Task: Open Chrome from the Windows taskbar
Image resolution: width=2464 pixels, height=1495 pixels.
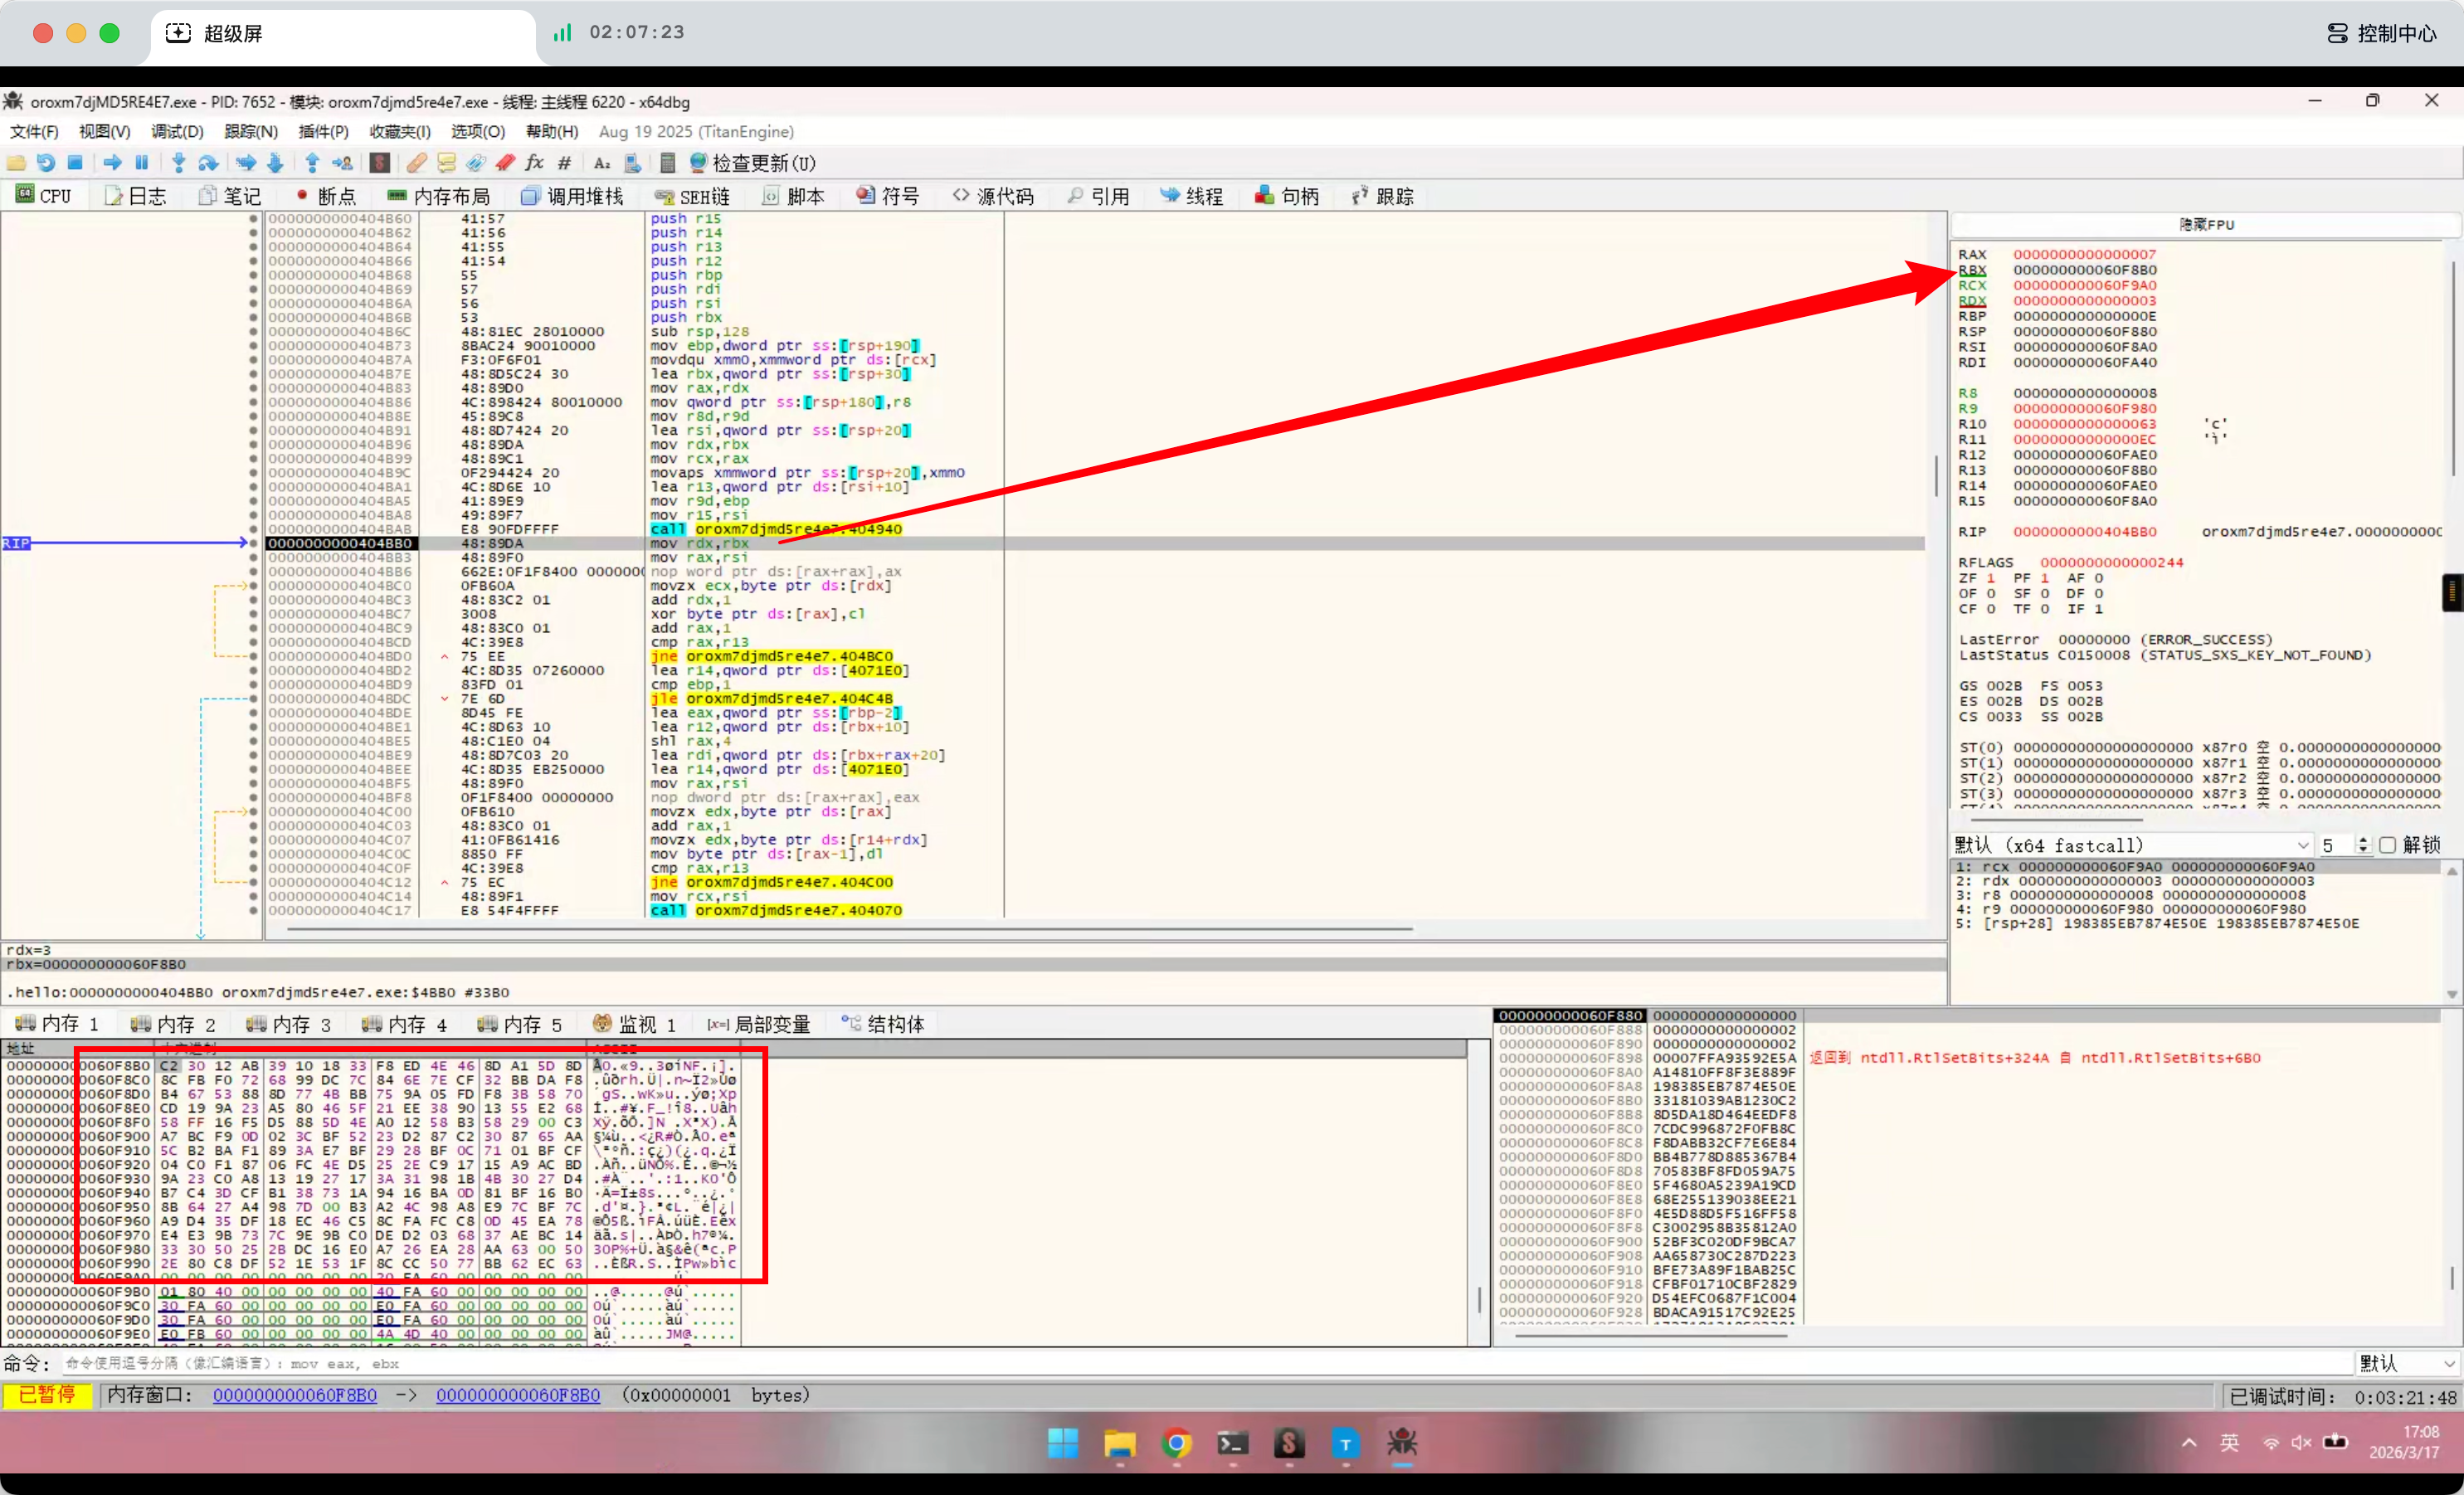Action: click(1177, 1443)
